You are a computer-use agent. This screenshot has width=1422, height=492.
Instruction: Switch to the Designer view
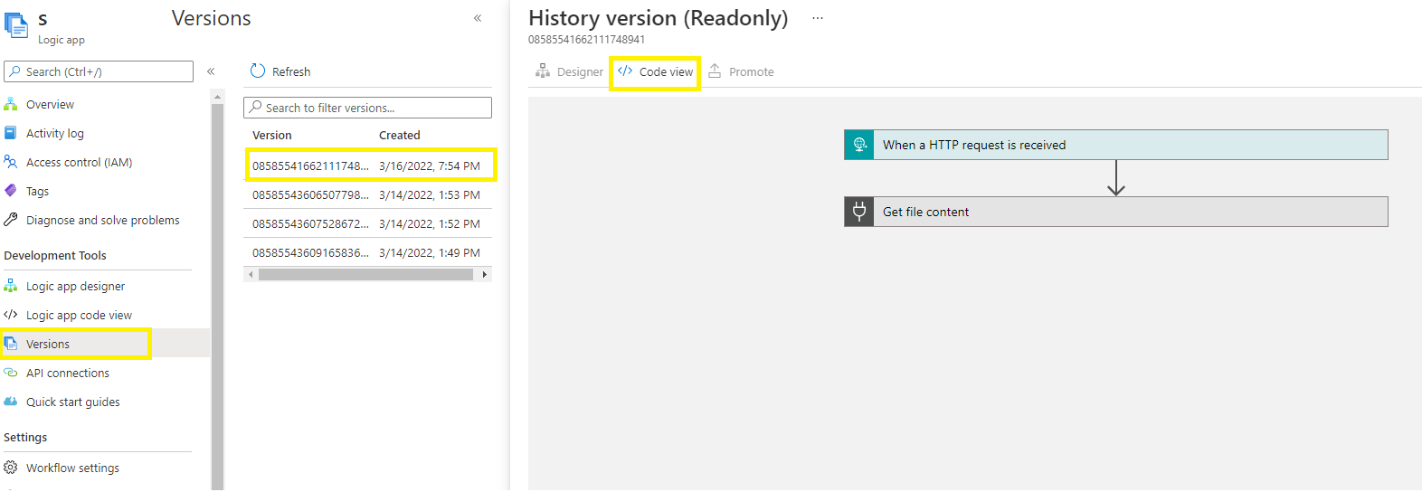click(x=569, y=71)
